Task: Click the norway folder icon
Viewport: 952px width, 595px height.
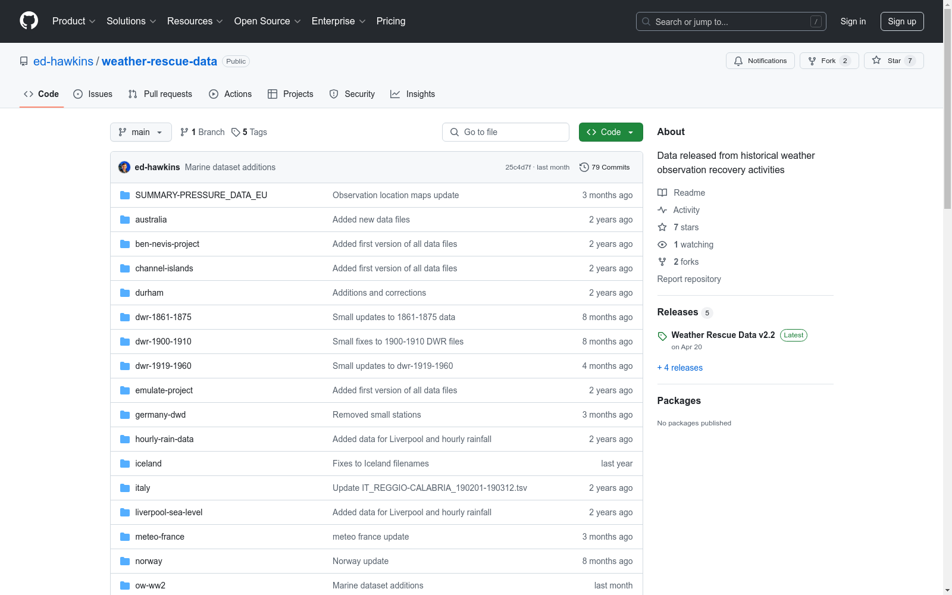Action: coord(125,561)
